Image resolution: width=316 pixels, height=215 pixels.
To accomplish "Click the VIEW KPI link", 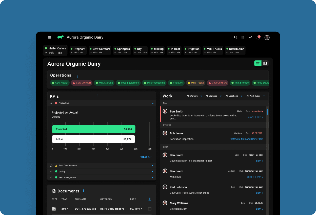I will pos(146,157).
